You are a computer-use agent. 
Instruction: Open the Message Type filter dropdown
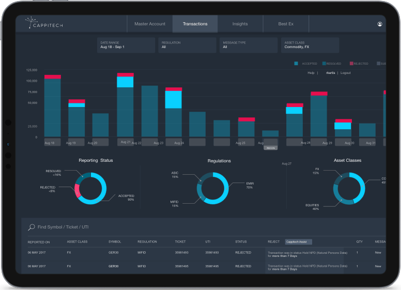pyautogui.click(x=249, y=45)
